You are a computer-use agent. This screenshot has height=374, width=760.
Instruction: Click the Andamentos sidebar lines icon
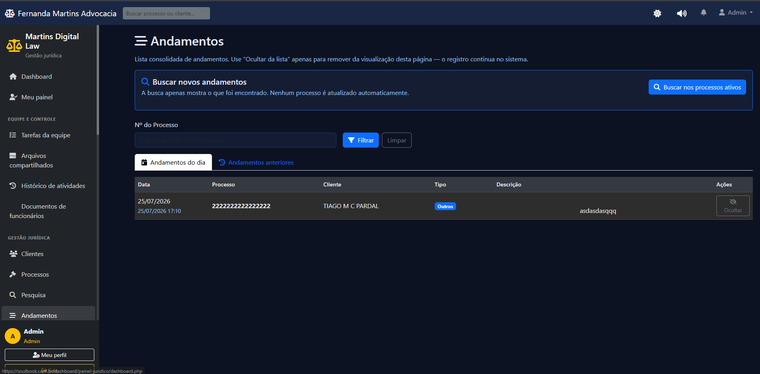[13, 315]
